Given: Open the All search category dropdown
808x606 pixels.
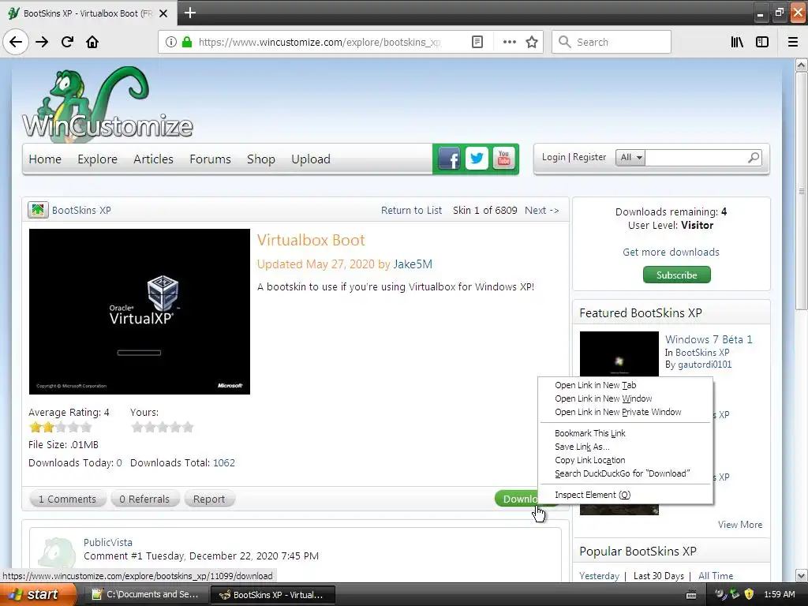Looking at the screenshot, I should [630, 157].
